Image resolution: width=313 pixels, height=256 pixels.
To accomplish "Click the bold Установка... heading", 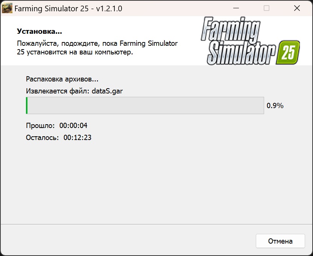I will coord(40,31).
